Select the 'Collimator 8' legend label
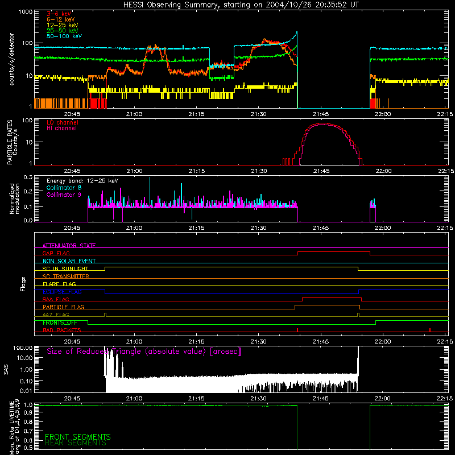Viewport: 455px width, 455px height. pyautogui.click(x=64, y=188)
